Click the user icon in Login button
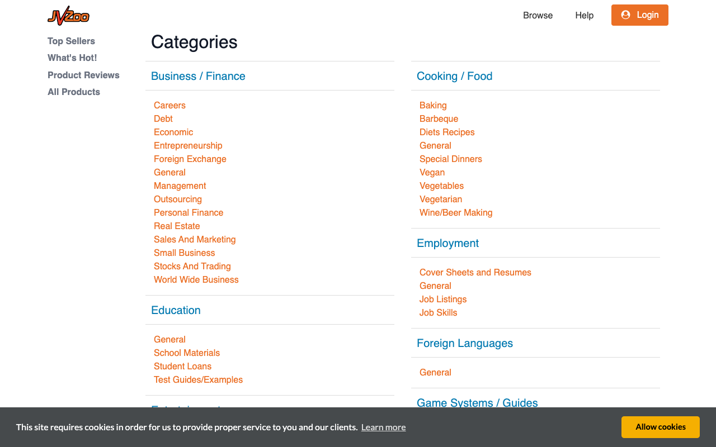Image resolution: width=716 pixels, height=447 pixels. (625, 15)
